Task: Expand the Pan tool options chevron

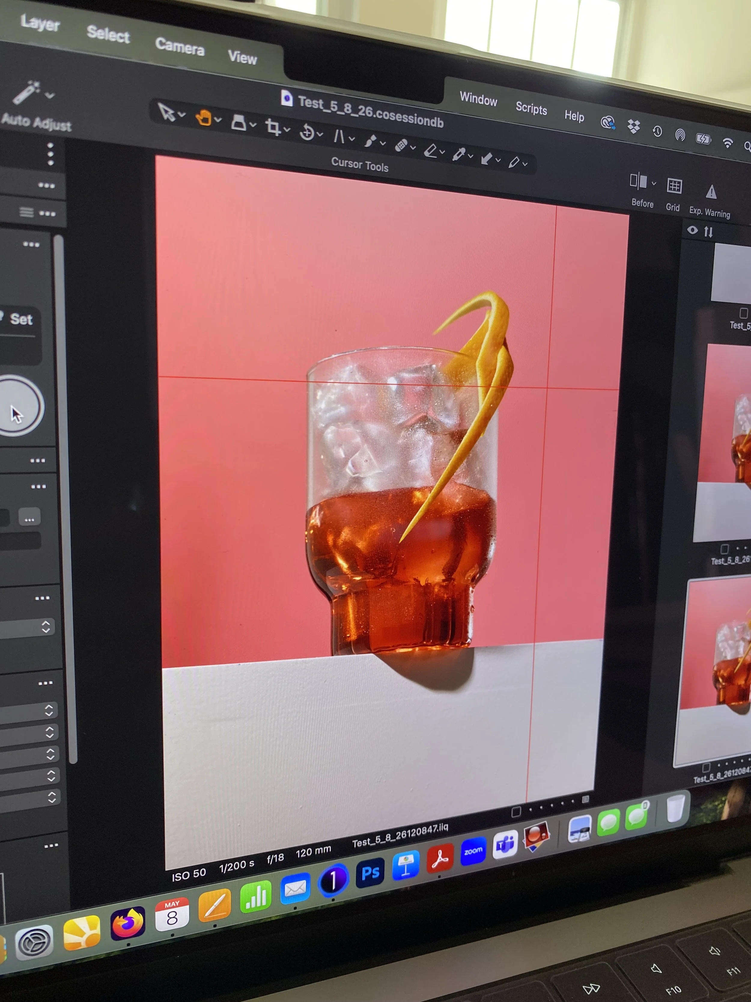Action: tap(218, 120)
